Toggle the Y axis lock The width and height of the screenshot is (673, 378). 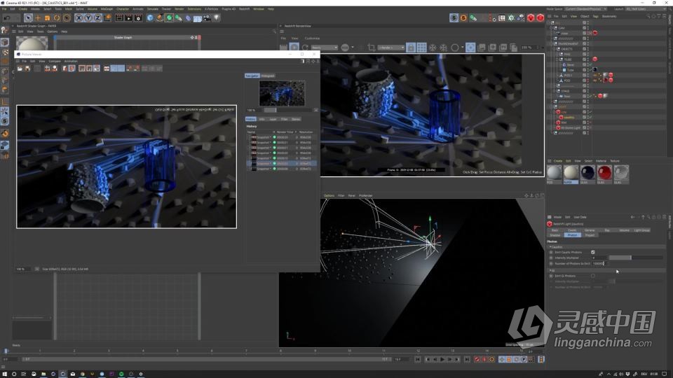pos(88,18)
